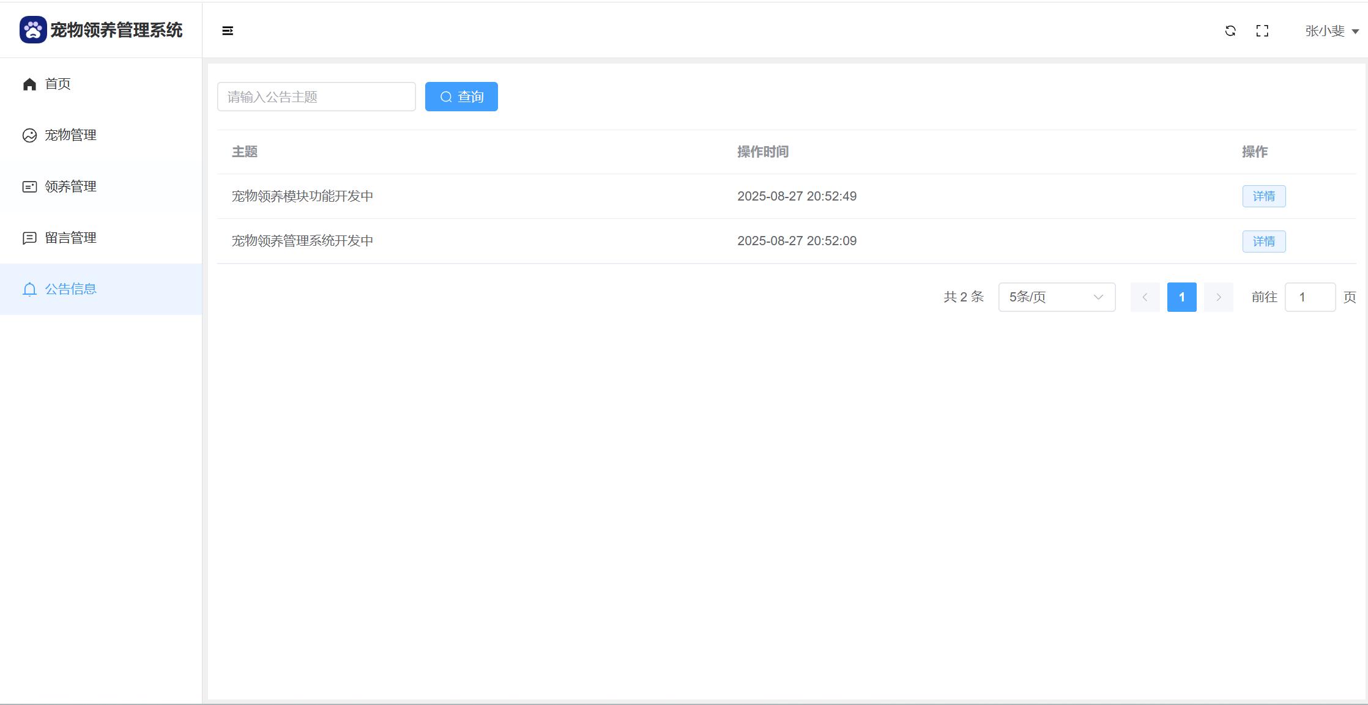View 详情 for 宠物领养管理系统开发中
The width and height of the screenshot is (1368, 705).
click(x=1263, y=242)
